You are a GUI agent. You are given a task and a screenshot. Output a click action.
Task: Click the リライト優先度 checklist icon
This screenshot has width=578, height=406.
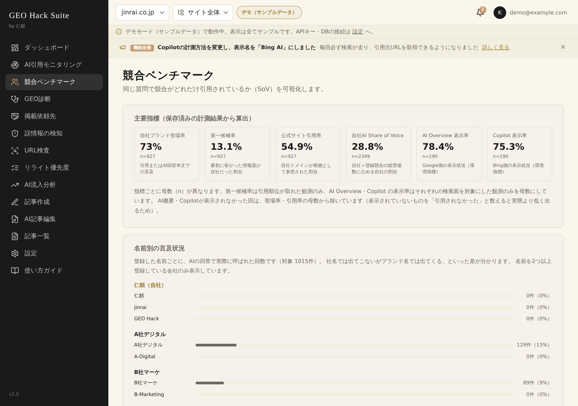pos(15,168)
